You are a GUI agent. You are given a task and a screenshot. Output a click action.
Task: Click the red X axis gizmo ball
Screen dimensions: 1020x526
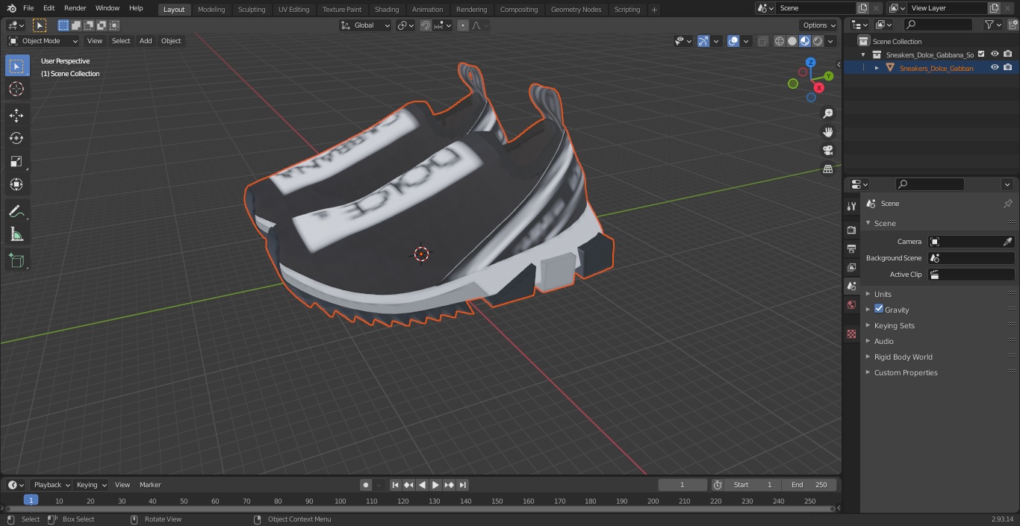coord(819,87)
